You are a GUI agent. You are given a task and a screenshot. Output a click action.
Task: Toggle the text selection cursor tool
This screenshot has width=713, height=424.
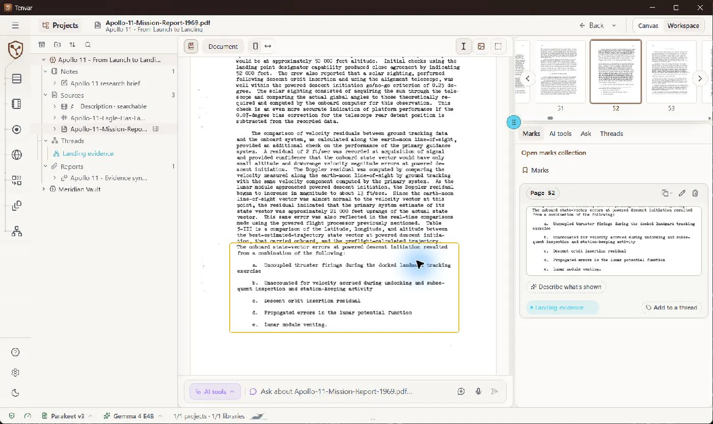click(463, 46)
